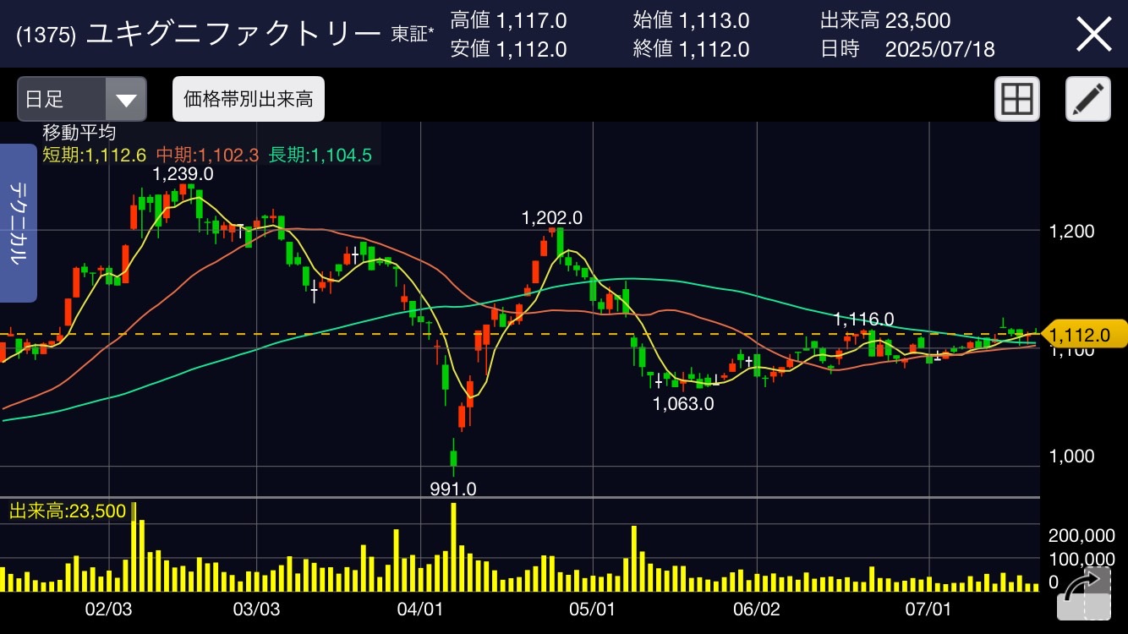This screenshot has height=634, width=1128.
Task: Tap the (1375) stock code
Action: pos(47,35)
